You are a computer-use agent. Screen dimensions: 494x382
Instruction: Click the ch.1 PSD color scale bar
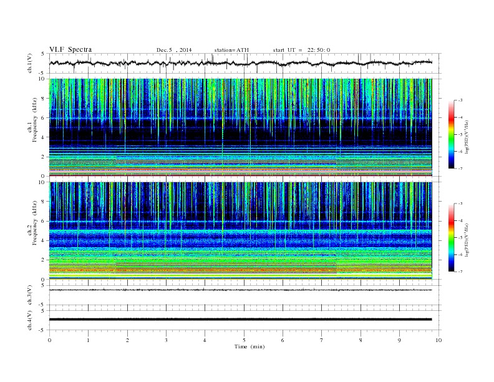coord(452,134)
